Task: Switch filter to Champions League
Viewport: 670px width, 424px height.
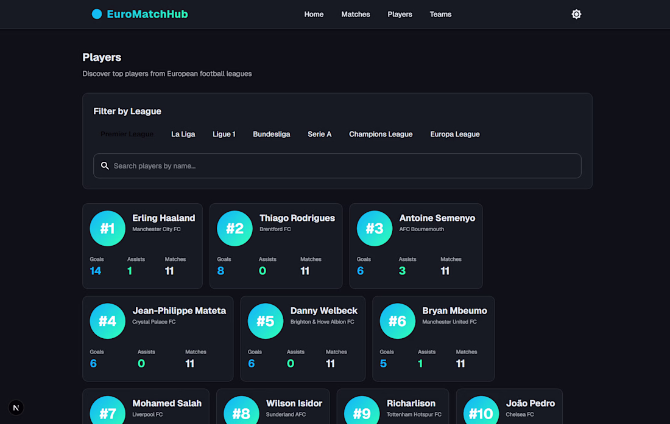Action: pyautogui.click(x=381, y=134)
